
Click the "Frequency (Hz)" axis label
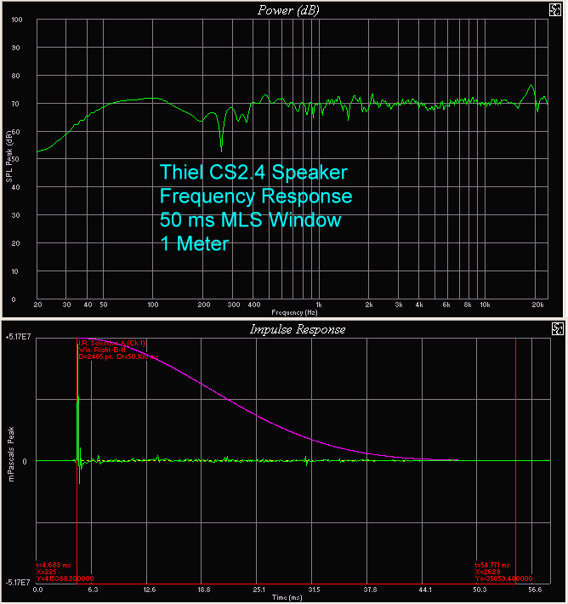tap(292, 311)
